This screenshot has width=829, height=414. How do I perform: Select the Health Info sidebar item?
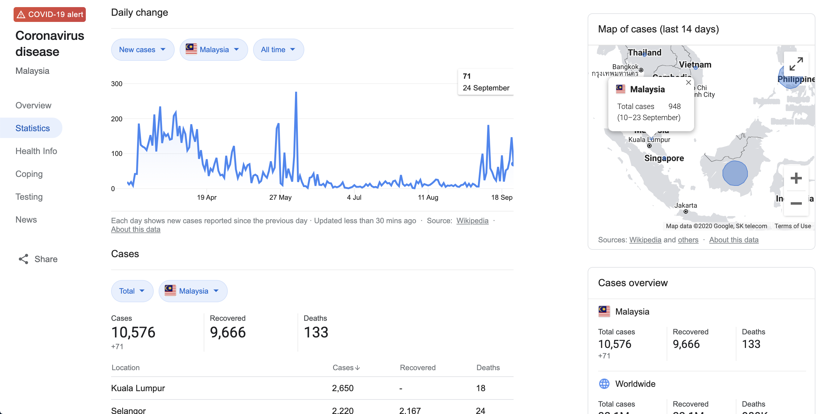(x=36, y=151)
